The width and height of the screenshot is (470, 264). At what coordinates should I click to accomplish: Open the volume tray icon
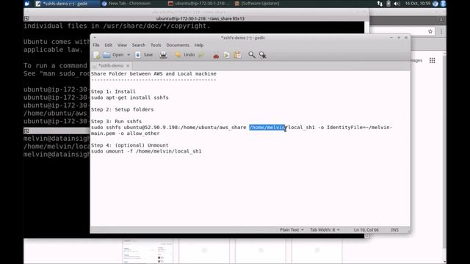[x=397, y=4]
